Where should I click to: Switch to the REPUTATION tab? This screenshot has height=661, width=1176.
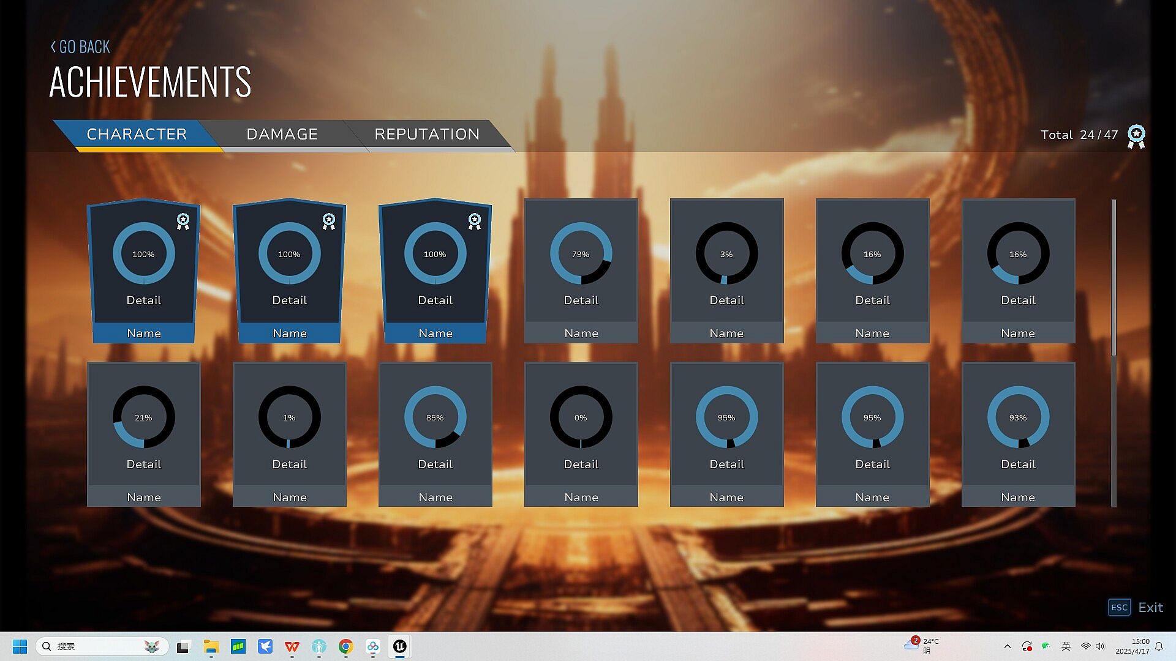pos(427,134)
